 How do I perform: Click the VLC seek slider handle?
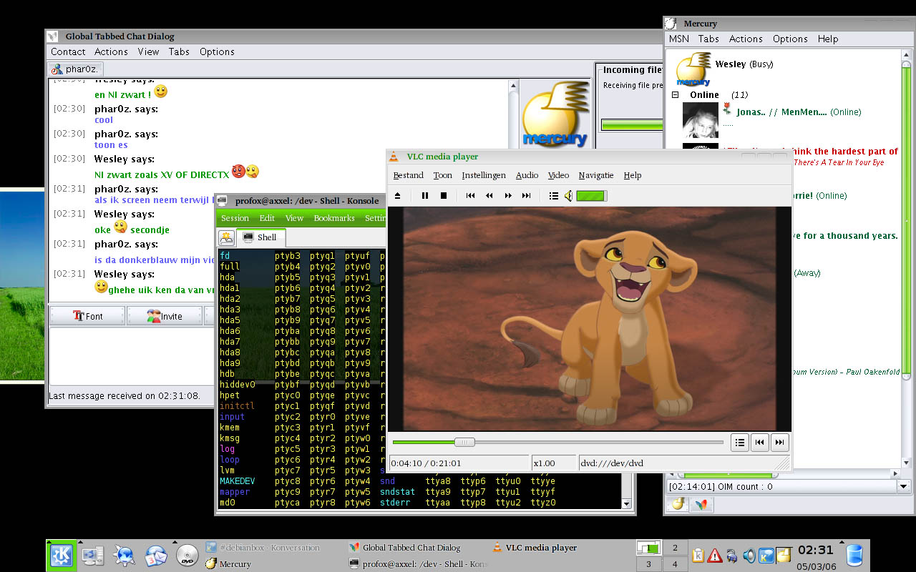pos(464,442)
